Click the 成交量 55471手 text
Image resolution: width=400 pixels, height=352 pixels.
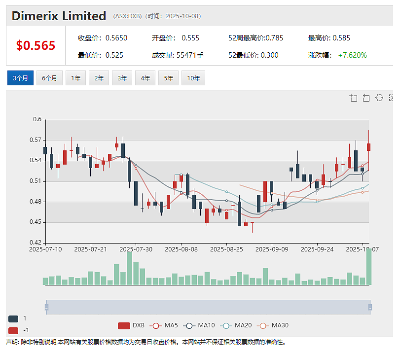click(x=178, y=55)
